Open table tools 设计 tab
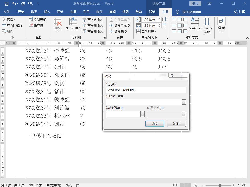250x187 pixels. pos(152,12)
